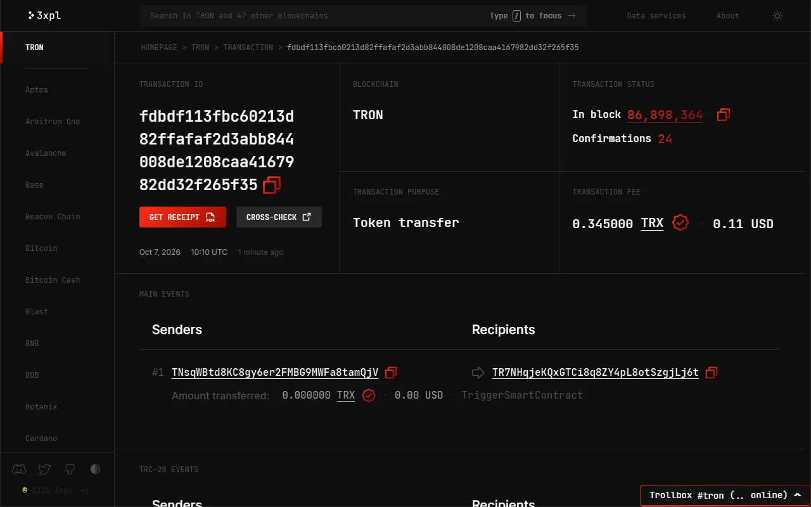Click the login arrow icon beside 2026 3xpl

coord(84,491)
